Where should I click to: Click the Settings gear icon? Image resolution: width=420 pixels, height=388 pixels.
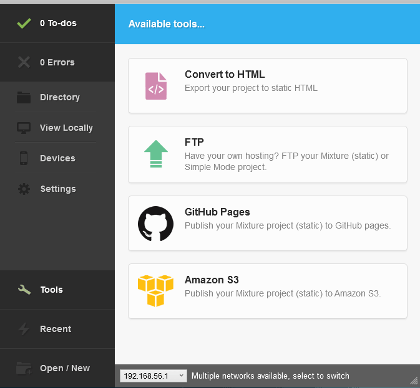coord(24,189)
